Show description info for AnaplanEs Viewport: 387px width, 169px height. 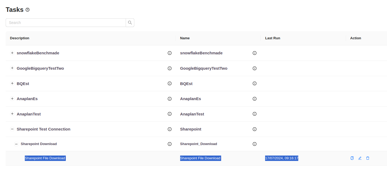(170, 99)
